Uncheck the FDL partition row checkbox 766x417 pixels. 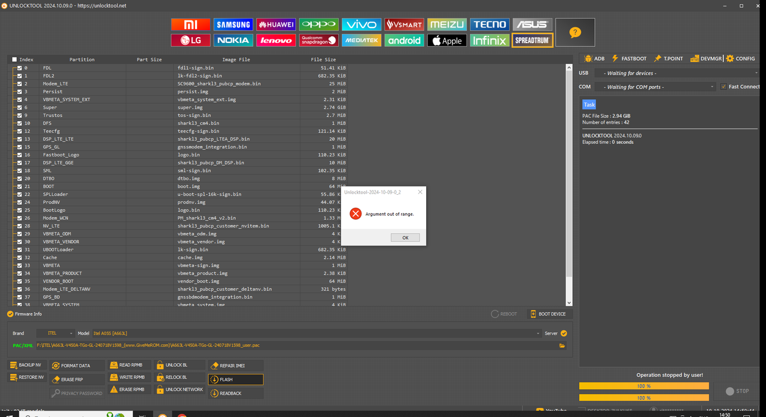[20, 68]
